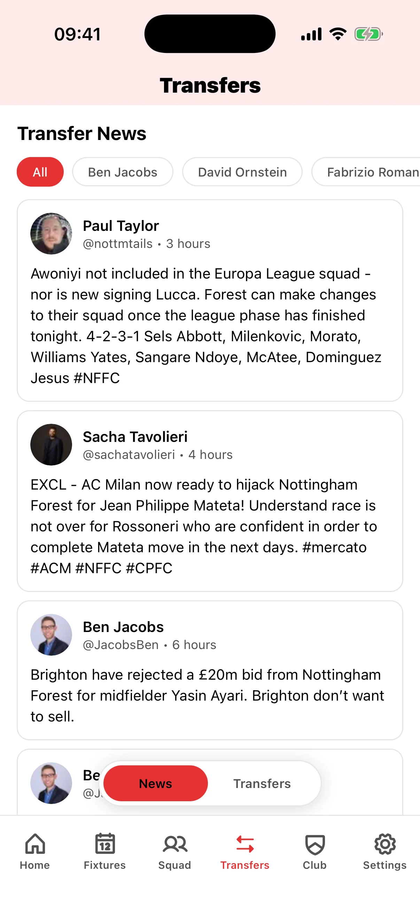
Task: Select the All filter chip
Action: click(x=40, y=172)
